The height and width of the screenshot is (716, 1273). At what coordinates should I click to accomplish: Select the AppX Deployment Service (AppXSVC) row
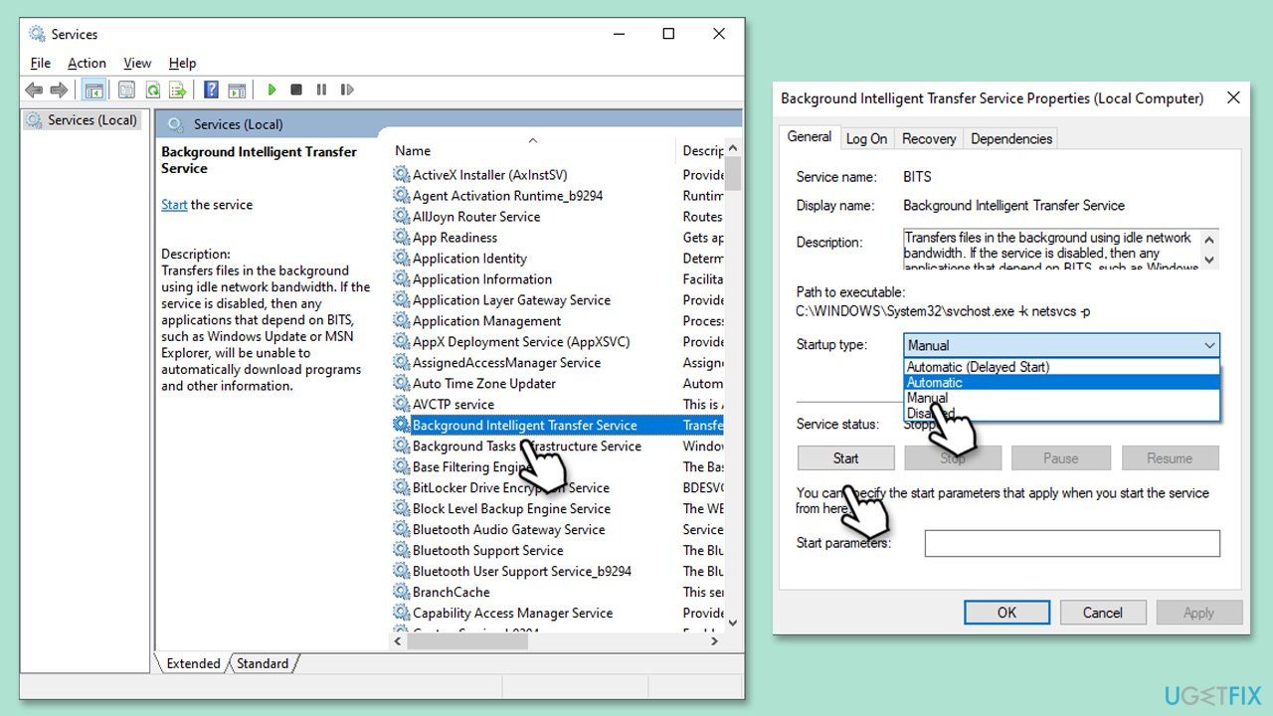coord(557,342)
